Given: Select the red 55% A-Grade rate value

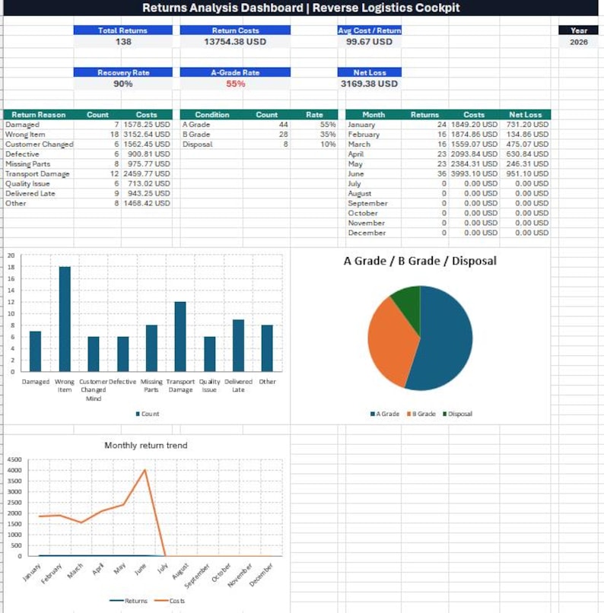Looking at the screenshot, I should tap(235, 84).
